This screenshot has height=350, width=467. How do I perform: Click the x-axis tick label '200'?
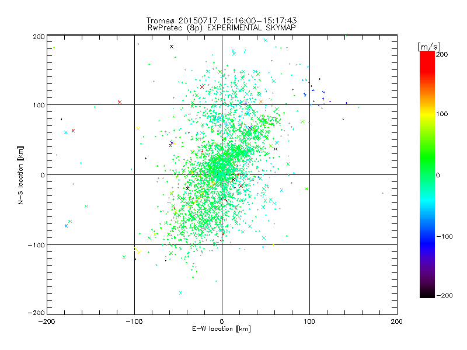click(x=397, y=321)
